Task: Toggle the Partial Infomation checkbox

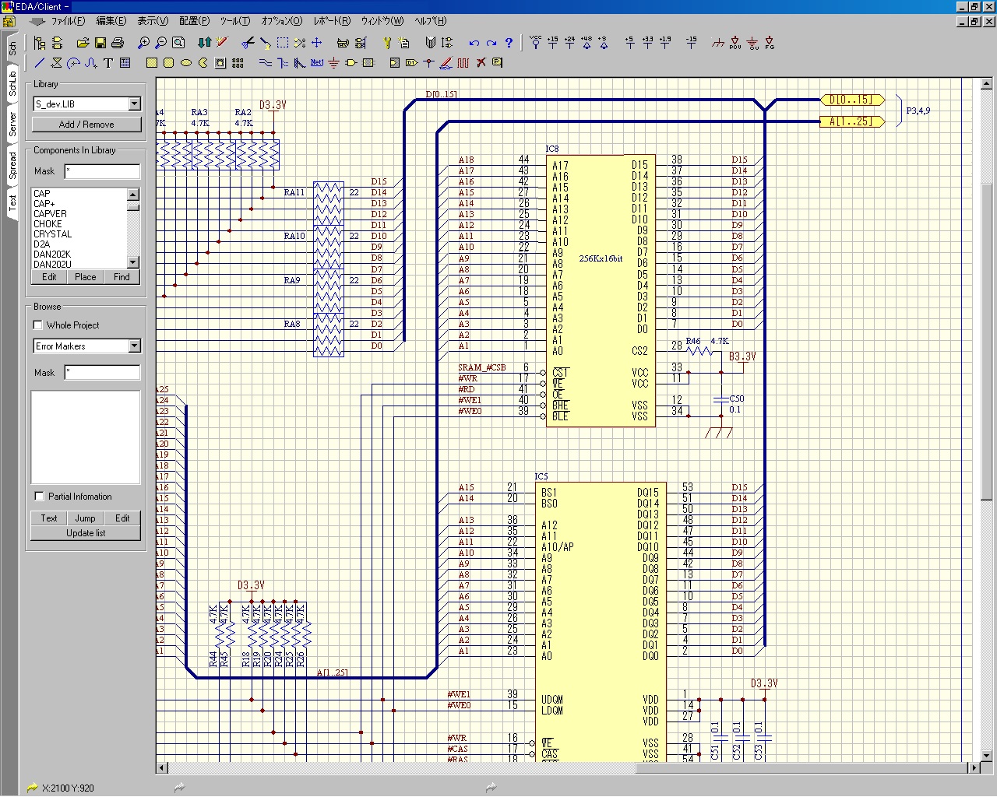Action: (x=39, y=496)
